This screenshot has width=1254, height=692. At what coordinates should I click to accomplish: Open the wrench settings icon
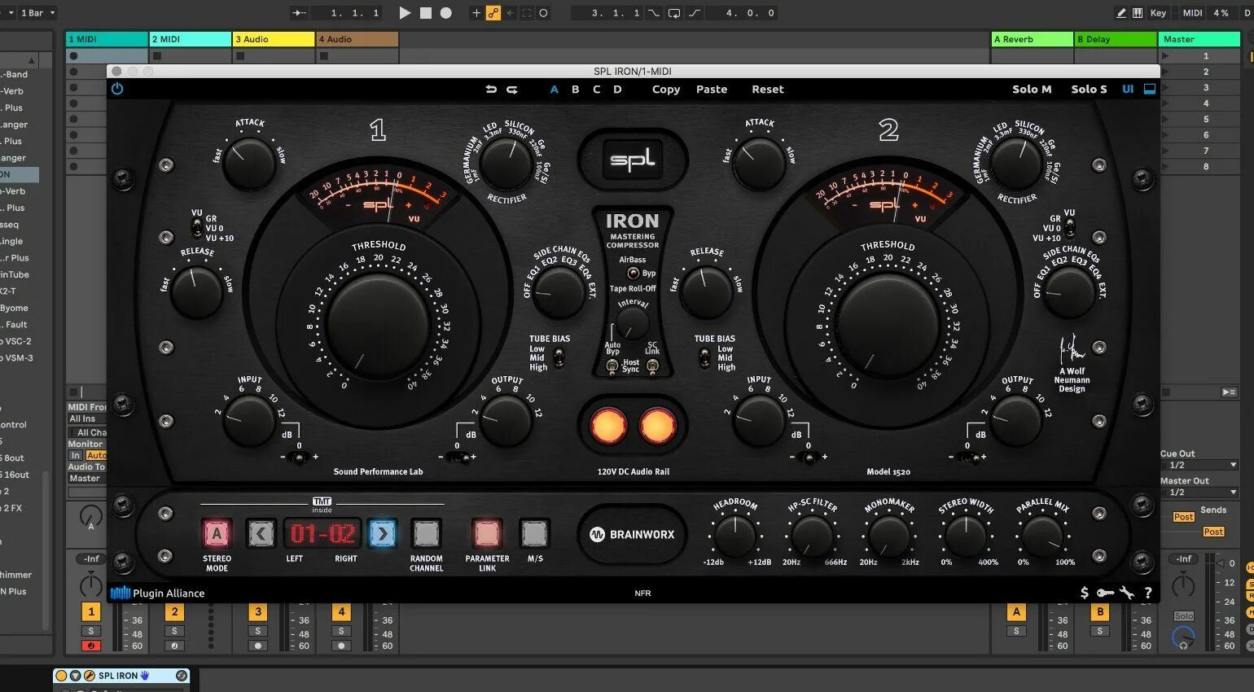point(1127,593)
